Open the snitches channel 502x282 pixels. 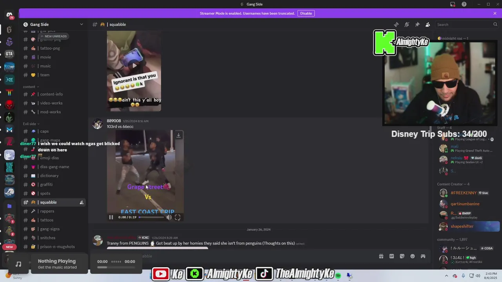tap(53, 238)
